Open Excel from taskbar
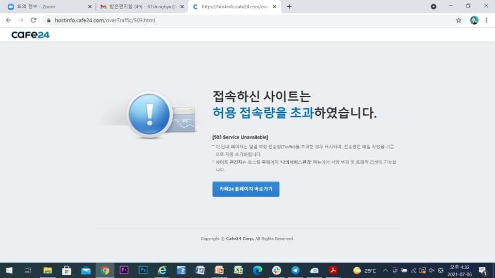Screen dimensions: 495x278 click(x=238, y=270)
